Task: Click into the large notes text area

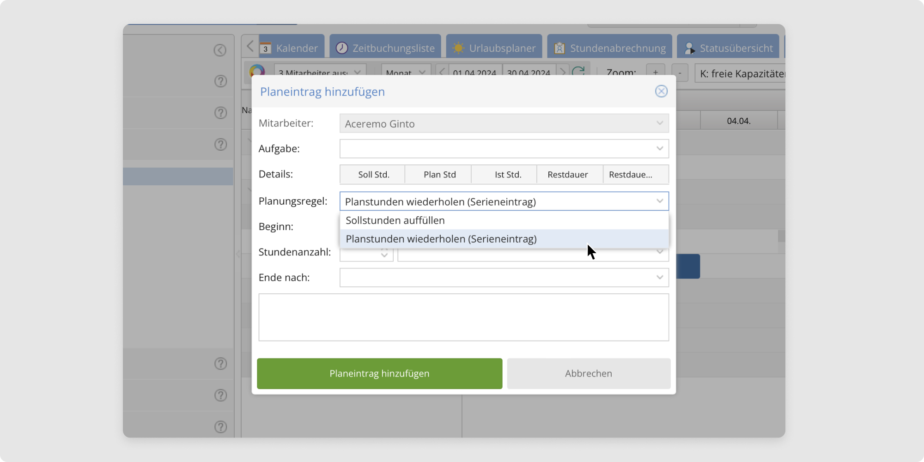Action: point(463,317)
